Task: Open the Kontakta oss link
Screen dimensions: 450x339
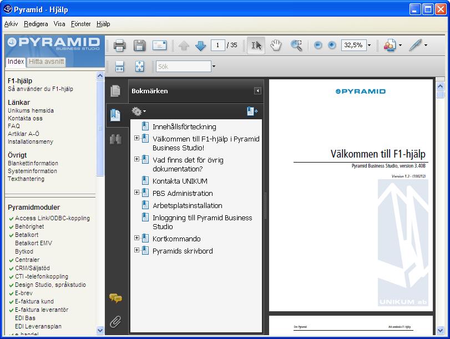Action: point(26,118)
